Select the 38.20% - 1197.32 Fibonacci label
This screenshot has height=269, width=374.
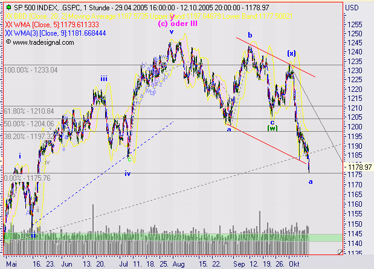[29, 136]
